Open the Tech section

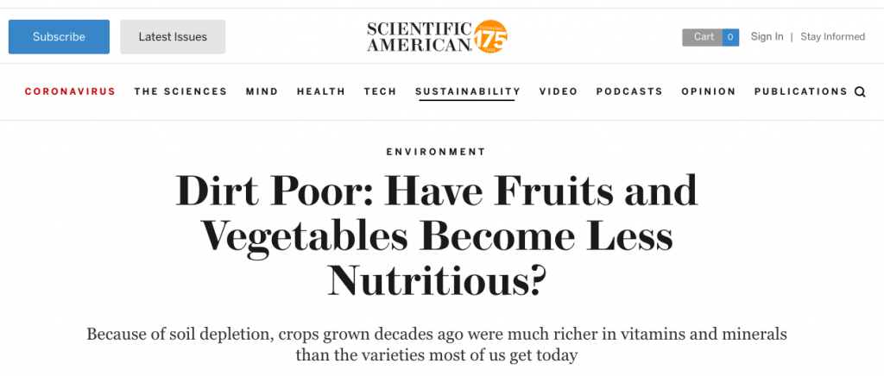[x=380, y=91]
